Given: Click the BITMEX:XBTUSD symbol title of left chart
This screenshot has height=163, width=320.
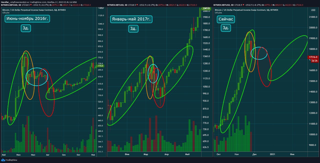Looking at the screenshot, I should click(11, 5).
